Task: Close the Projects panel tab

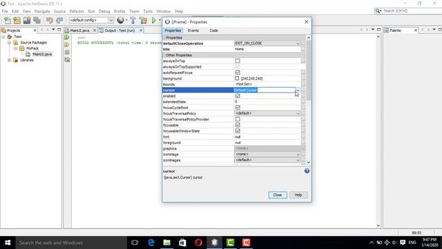Action: coord(35,30)
